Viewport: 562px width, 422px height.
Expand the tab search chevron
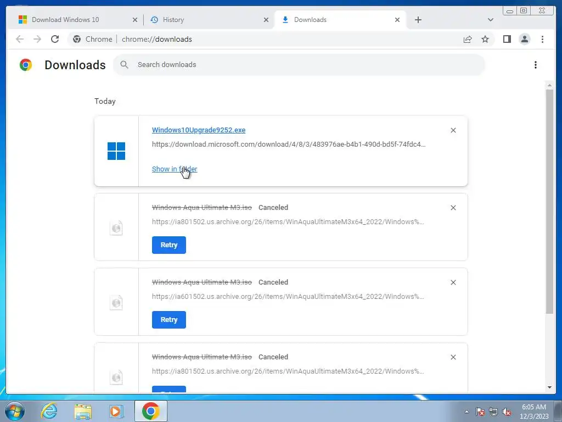click(490, 20)
